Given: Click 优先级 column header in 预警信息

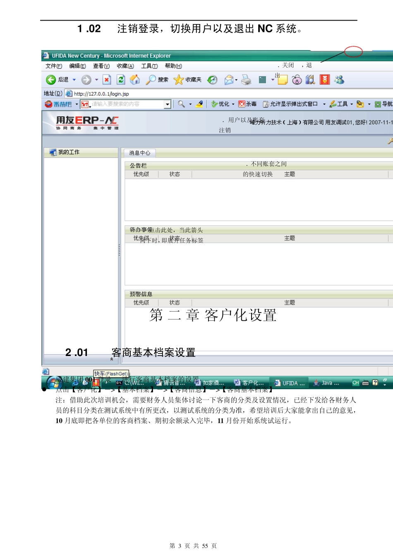Looking at the screenshot, I should 141,303.
